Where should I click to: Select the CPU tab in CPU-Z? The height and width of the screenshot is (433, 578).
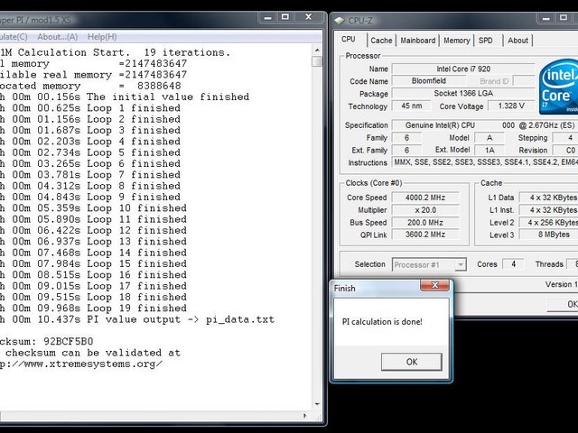click(349, 40)
